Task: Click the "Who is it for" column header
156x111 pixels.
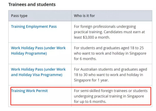Action: [84, 16]
